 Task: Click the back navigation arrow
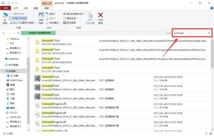(x=4, y=33)
